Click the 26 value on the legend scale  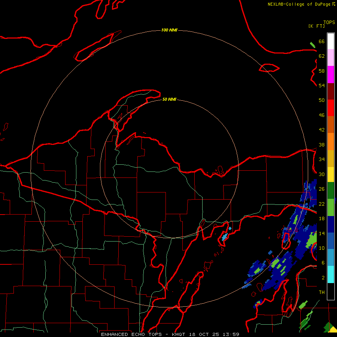point(322,189)
